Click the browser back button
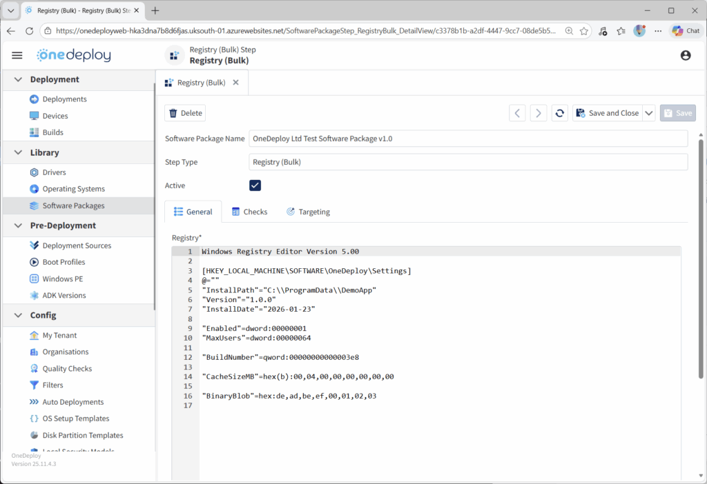The width and height of the screenshot is (707, 484). pos(11,31)
